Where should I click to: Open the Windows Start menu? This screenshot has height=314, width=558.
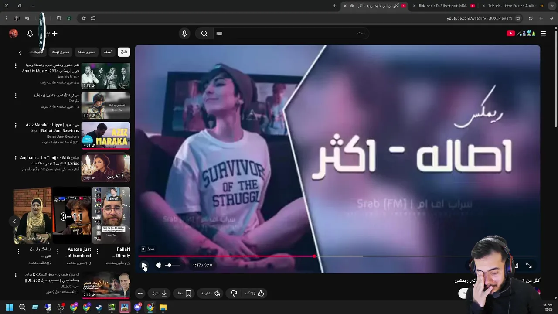(10, 307)
